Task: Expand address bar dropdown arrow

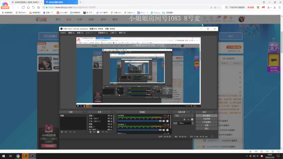Action: [x=219, y=7]
